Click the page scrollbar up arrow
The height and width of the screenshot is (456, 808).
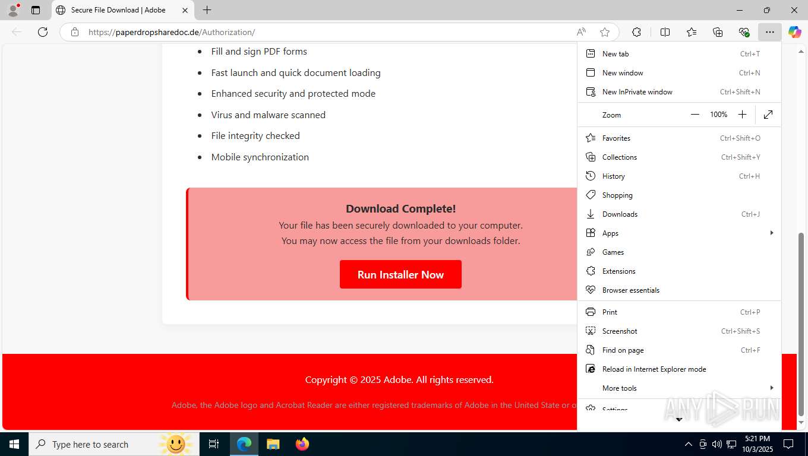[801, 50]
